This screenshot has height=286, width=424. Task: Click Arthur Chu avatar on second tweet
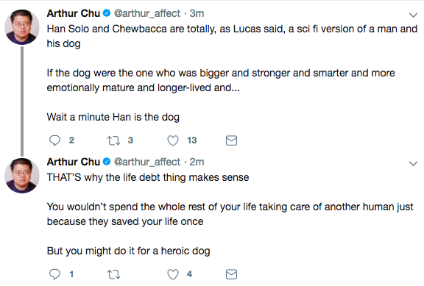pyautogui.click(x=22, y=175)
